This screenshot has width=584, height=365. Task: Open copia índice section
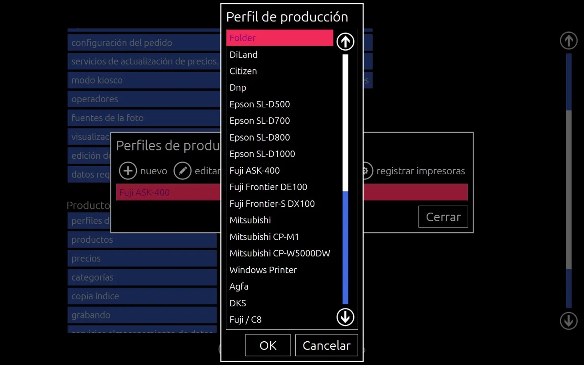point(142,296)
